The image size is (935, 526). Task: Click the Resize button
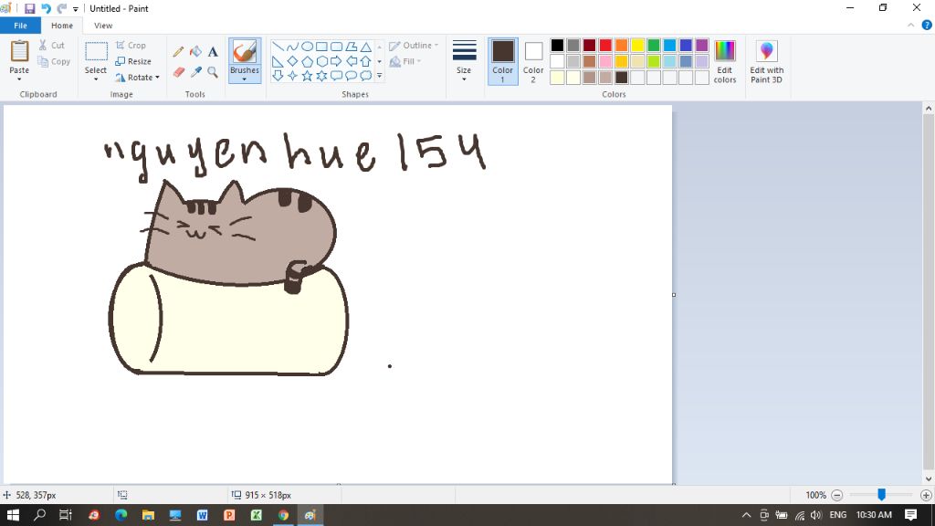pos(133,61)
